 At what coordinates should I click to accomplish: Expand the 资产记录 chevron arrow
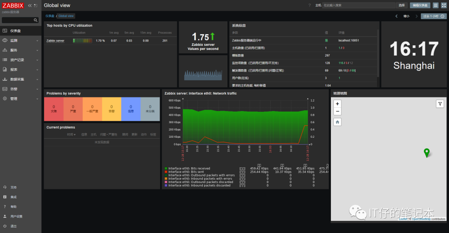click(37, 60)
